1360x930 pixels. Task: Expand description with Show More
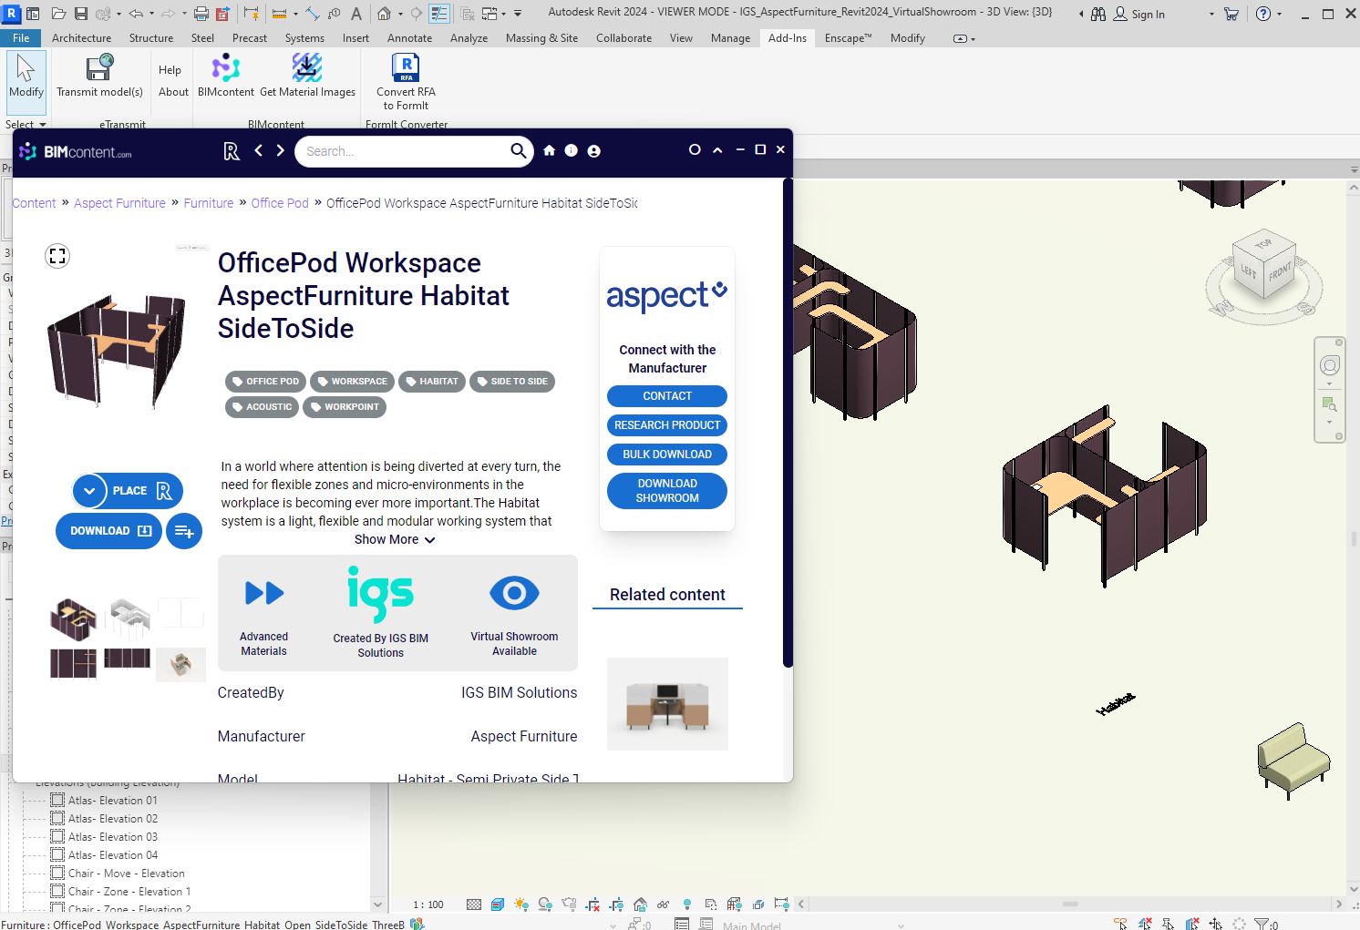pyautogui.click(x=395, y=539)
